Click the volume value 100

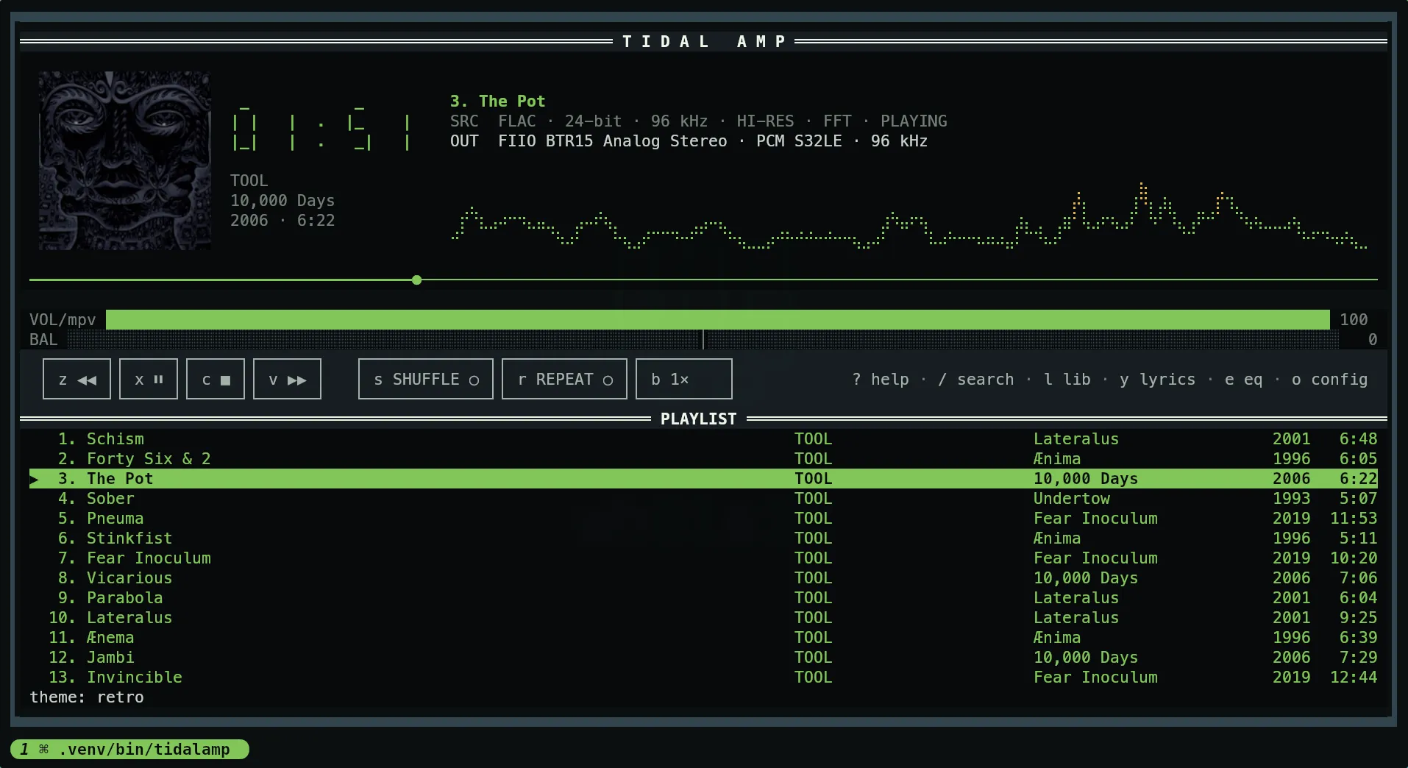click(1354, 320)
